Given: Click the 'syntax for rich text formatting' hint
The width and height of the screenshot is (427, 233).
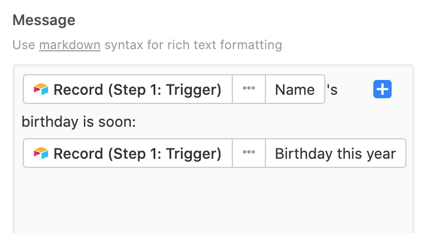Looking at the screenshot, I should coord(194,45).
